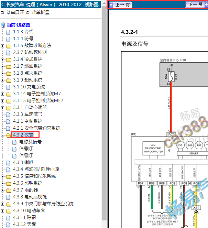Click the folder icon of 3.3.1 自动变速器

click(9, 108)
